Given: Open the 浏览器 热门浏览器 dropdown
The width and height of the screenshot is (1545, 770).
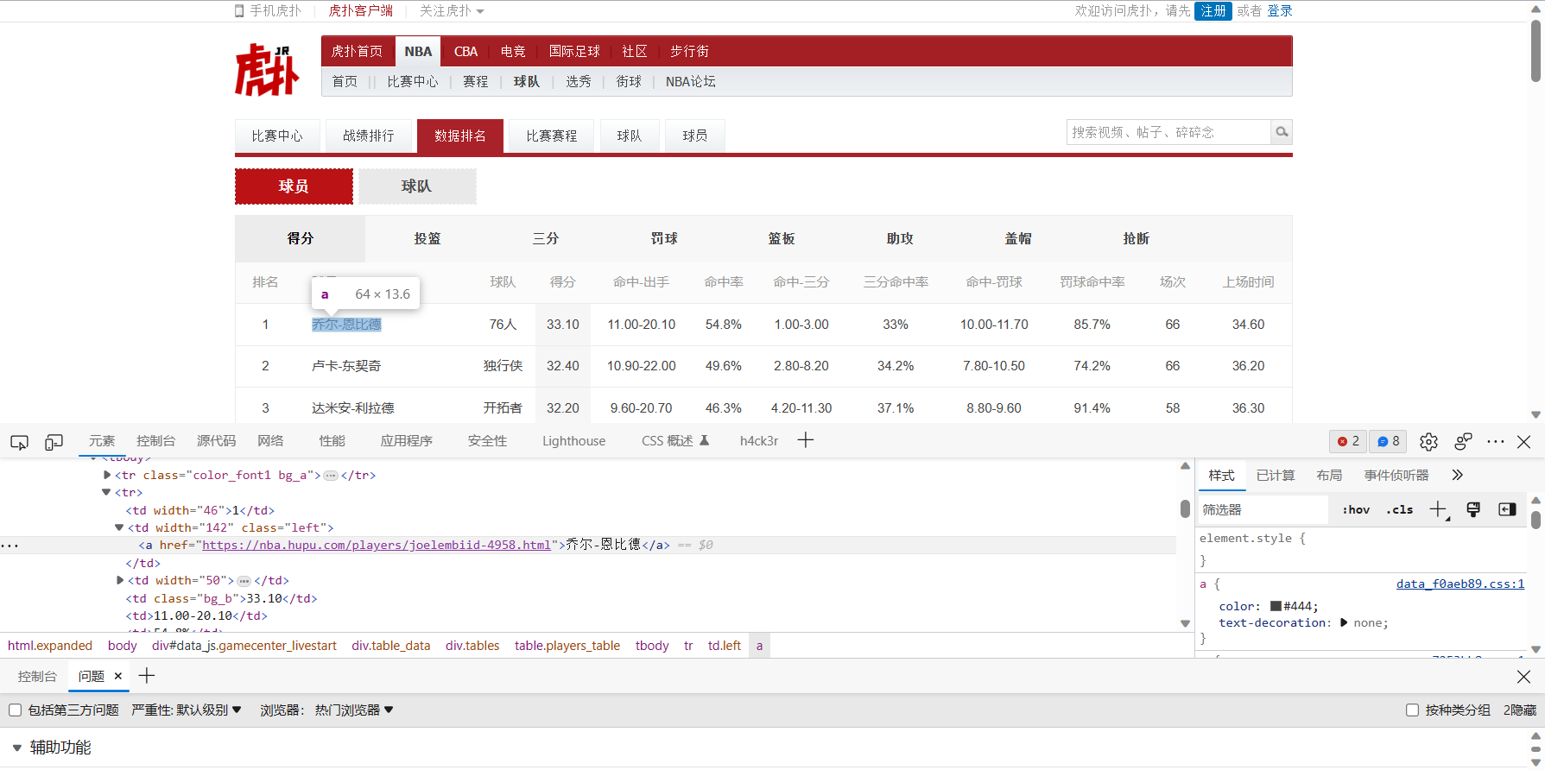Looking at the screenshot, I should (x=327, y=710).
